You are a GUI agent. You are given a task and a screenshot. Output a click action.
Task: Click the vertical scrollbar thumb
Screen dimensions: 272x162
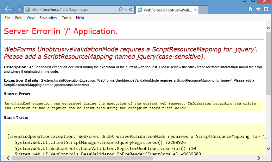pyautogui.click(x=268, y=63)
